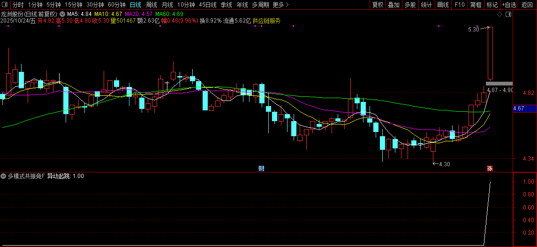
Task: Click the MA5: 4.84 label
Action: (79, 14)
